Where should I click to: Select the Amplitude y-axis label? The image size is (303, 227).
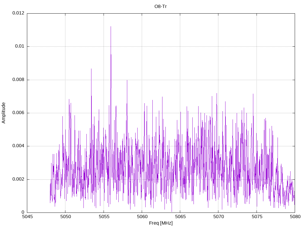pos(4,113)
